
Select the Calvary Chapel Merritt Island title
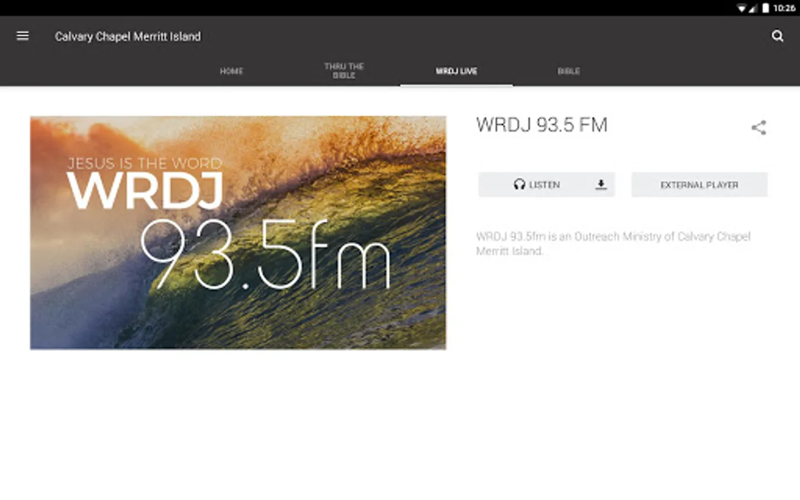tap(128, 37)
